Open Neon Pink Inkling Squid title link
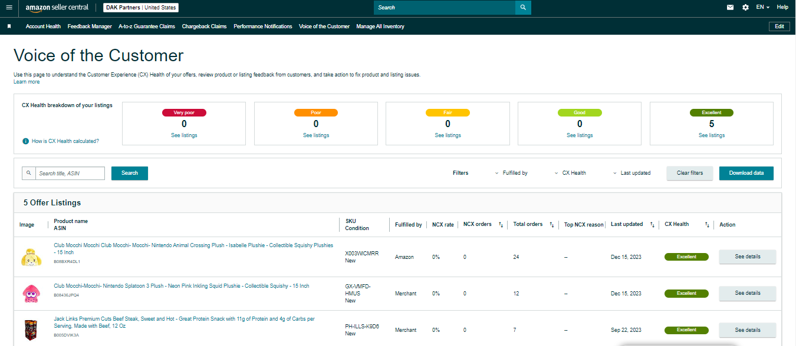The width and height of the screenshot is (796, 346). coord(182,286)
